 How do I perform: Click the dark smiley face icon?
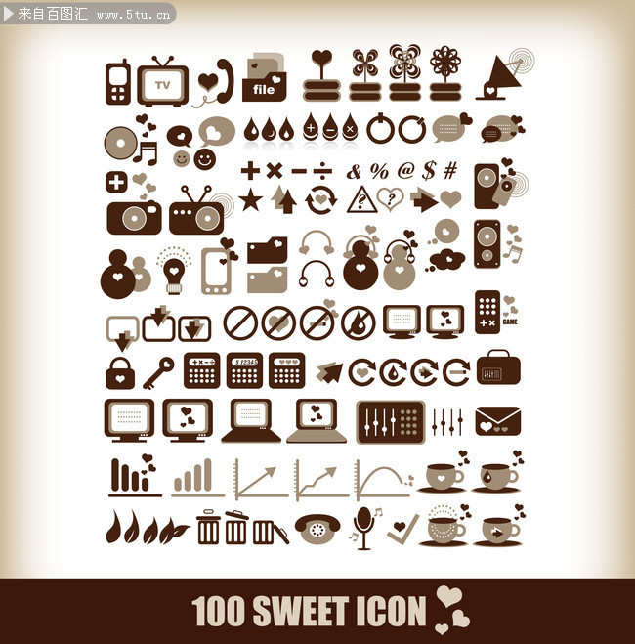(x=205, y=159)
